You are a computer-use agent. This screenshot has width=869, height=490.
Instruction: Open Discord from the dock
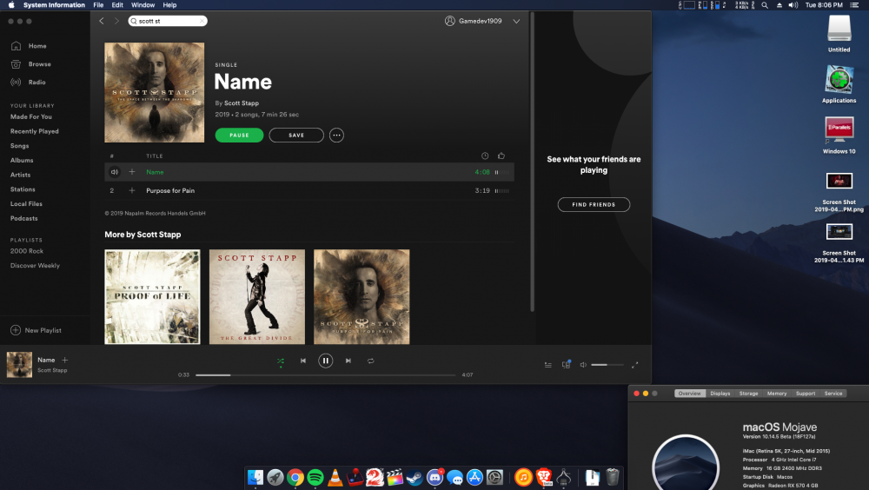click(435, 477)
